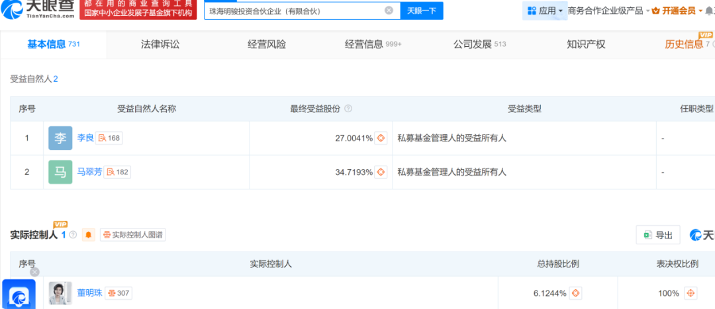
Task: Open equity chain icon beside 27.0041%
Action: 381,138
